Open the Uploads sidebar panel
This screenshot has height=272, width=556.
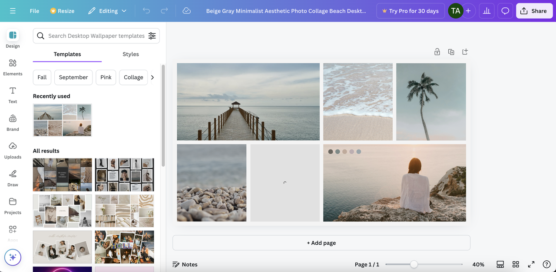(13, 150)
